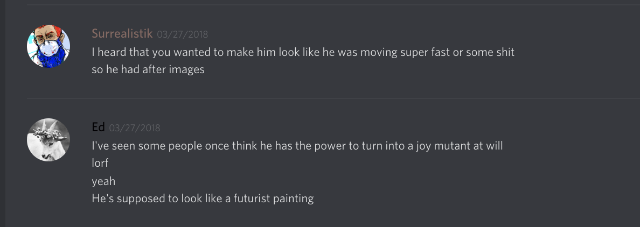Click the Ed username above his message
Viewport: 640px width, 227px height.
coord(98,127)
